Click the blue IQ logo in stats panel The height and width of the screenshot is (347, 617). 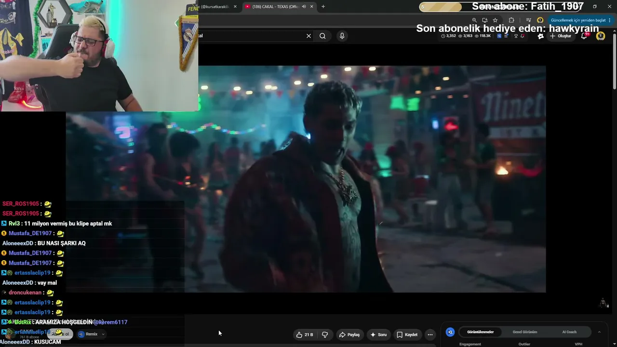coord(450,332)
